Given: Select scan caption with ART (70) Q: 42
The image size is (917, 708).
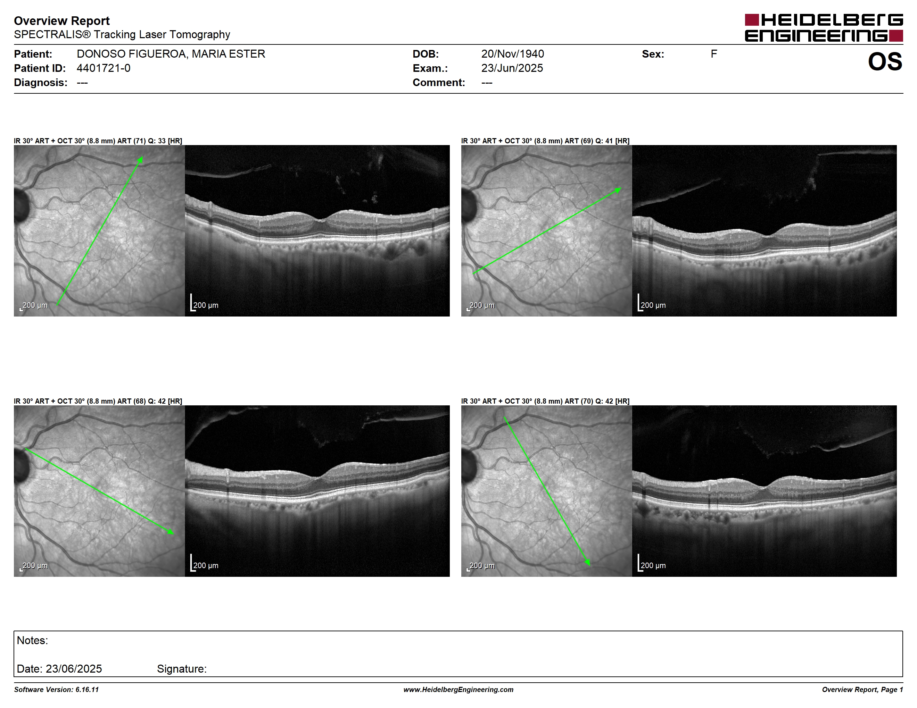Looking at the screenshot, I should click(545, 401).
